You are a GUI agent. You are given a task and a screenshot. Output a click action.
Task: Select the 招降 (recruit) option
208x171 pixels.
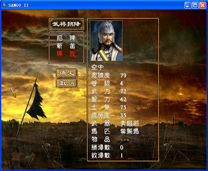click(66, 38)
